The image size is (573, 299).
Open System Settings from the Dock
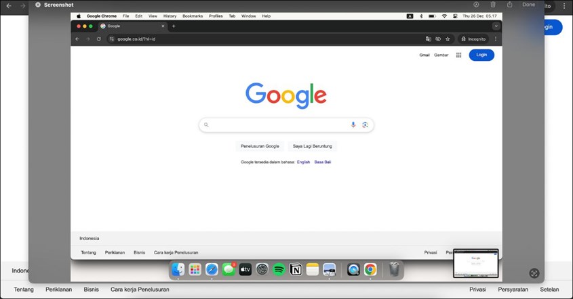click(x=262, y=269)
